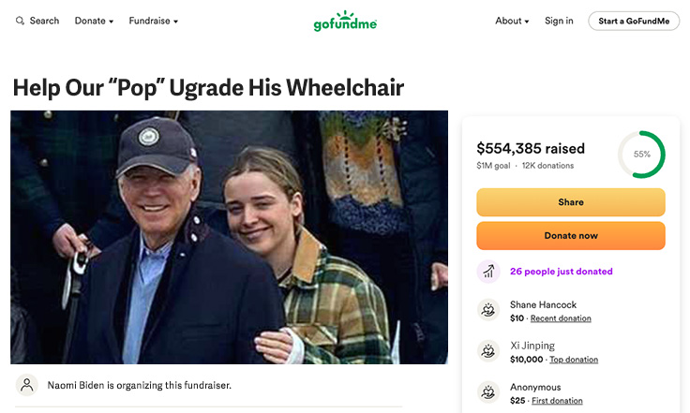Click the fundraiser cover photo
The height and width of the screenshot is (413, 690).
coord(229,237)
